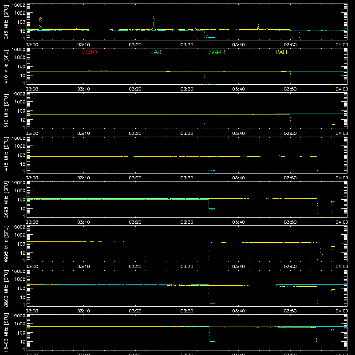Click the 03:20 tick under 410 MHz plot
Viewport: 355px width, 355px height.
click(135, 89)
